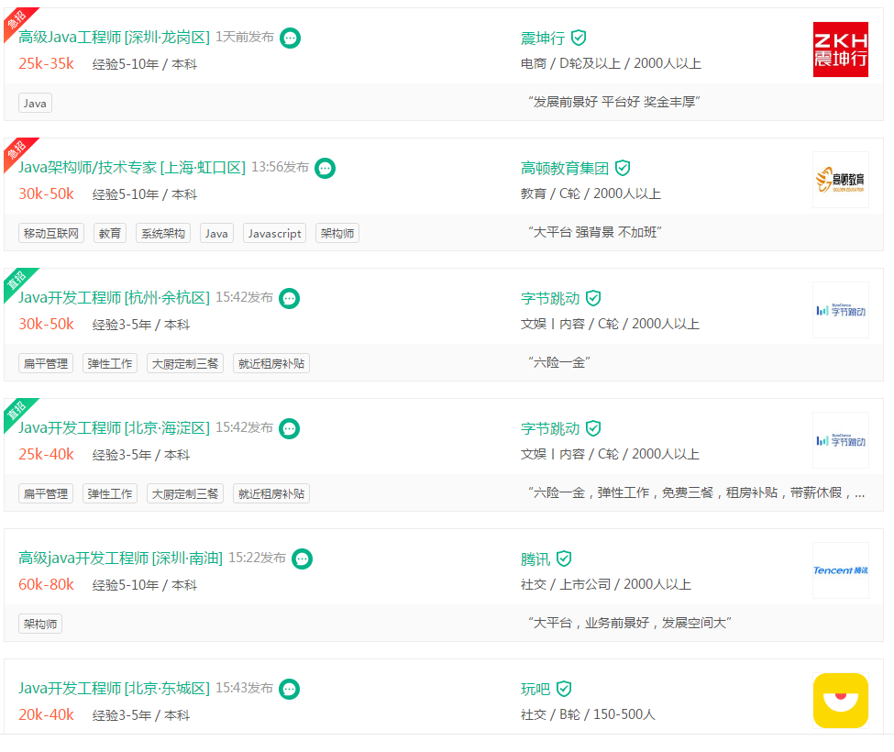Open chat icon for 高级Java工程师 深圳·龙岗区 job

[x=291, y=39]
